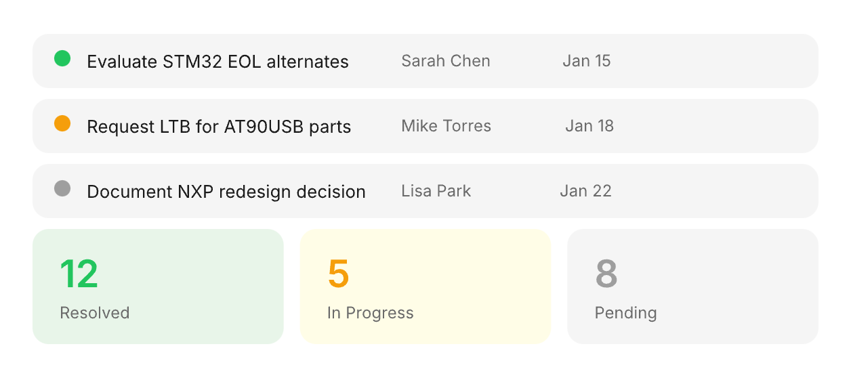Viewport: 851px width, 378px height.
Task: Click the Resolved label text
Action: point(94,313)
